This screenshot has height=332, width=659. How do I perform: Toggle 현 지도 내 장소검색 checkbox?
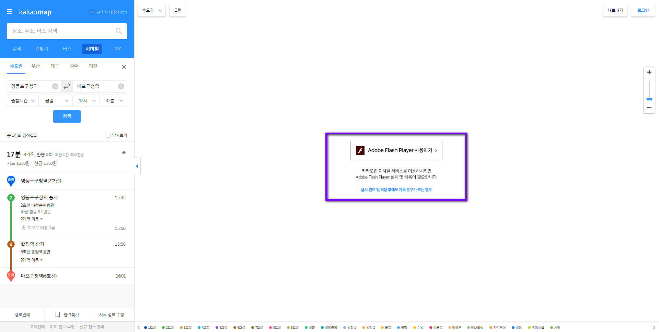92,12
